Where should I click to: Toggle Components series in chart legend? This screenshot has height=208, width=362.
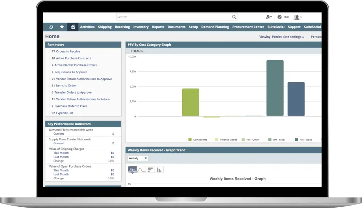point(198,140)
